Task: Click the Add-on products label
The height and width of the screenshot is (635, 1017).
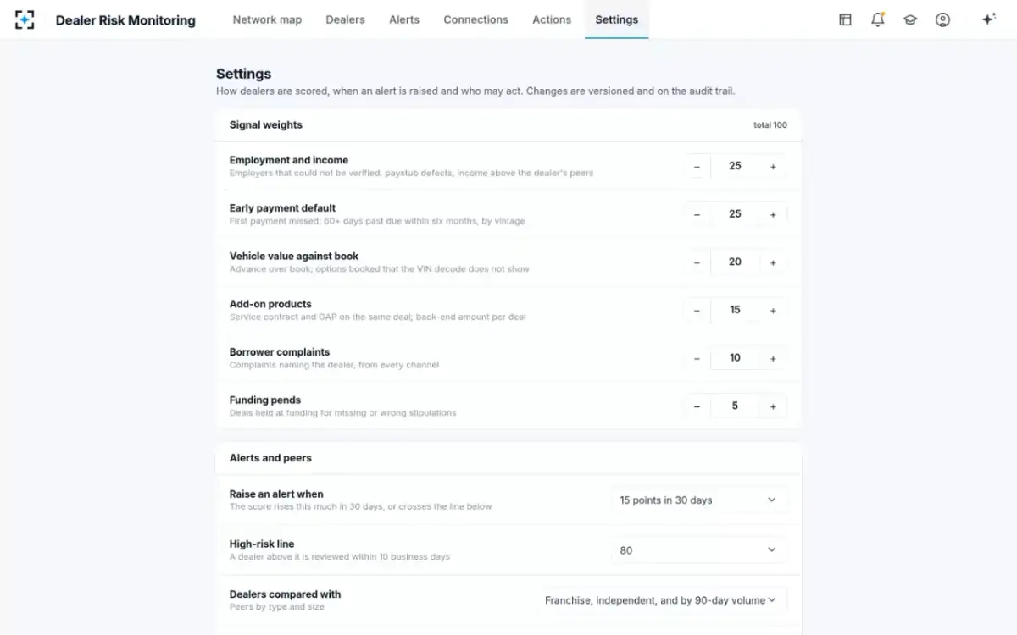Action: (270, 304)
